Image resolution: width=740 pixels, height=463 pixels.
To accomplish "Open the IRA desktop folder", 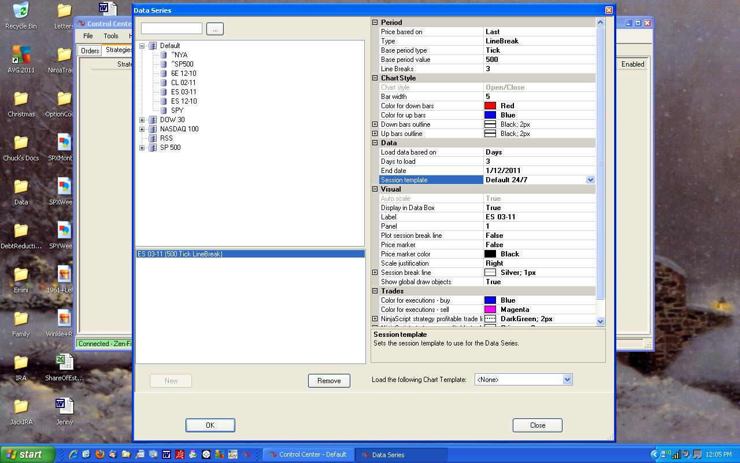I will tap(21, 368).
